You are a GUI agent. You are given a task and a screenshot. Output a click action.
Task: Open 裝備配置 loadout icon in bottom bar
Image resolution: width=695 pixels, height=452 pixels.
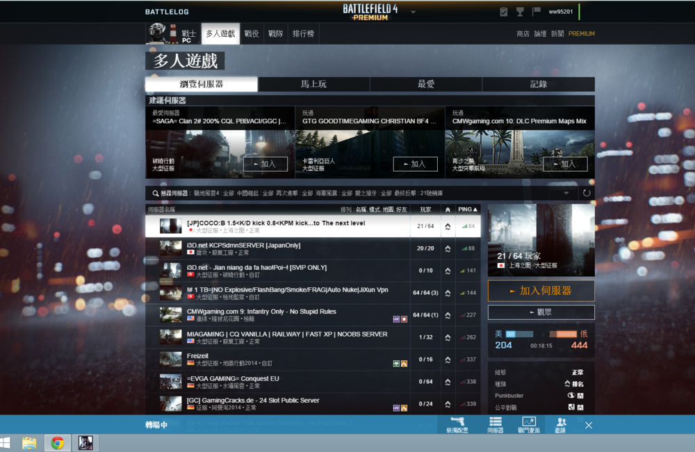[x=457, y=425]
